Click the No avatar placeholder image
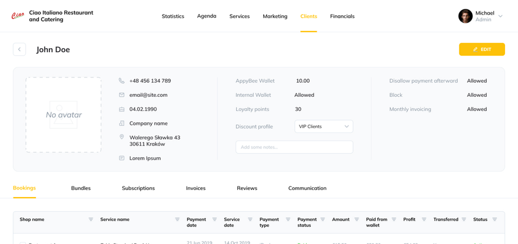Image resolution: width=518 pixels, height=244 pixels. click(64, 115)
